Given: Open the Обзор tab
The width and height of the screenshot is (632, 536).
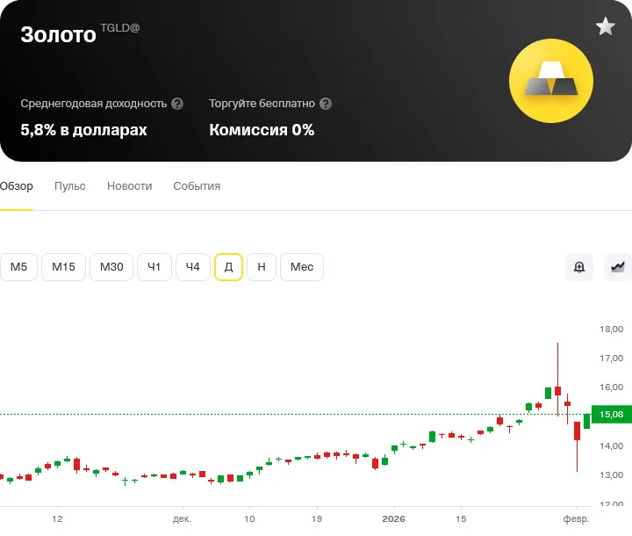Looking at the screenshot, I should pos(17,186).
